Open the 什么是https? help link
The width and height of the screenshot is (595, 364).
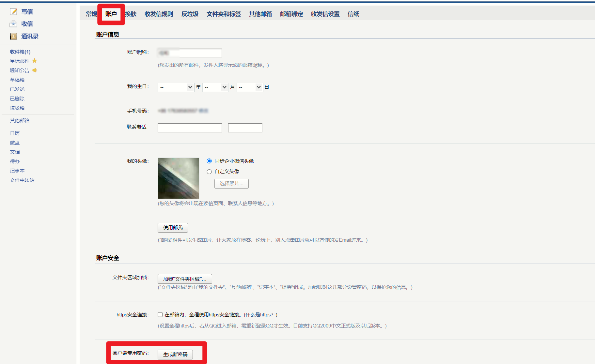[260, 315]
